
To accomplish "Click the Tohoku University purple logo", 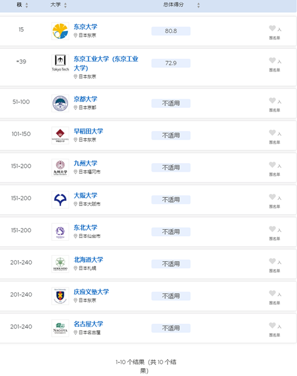I will [60, 232].
